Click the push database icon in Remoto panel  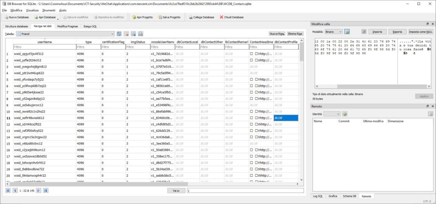(x=430, y=114)
